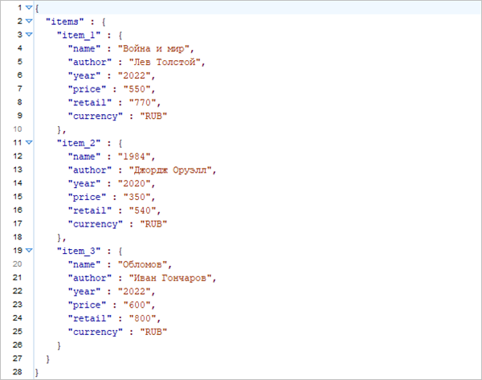Collapse the root object on line 1
Image resolution: width=482 pixels, height=380 pixels.
tap(29, 7)
